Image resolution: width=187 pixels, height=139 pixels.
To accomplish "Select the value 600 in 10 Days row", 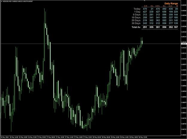I will click(x=164, y=17).
